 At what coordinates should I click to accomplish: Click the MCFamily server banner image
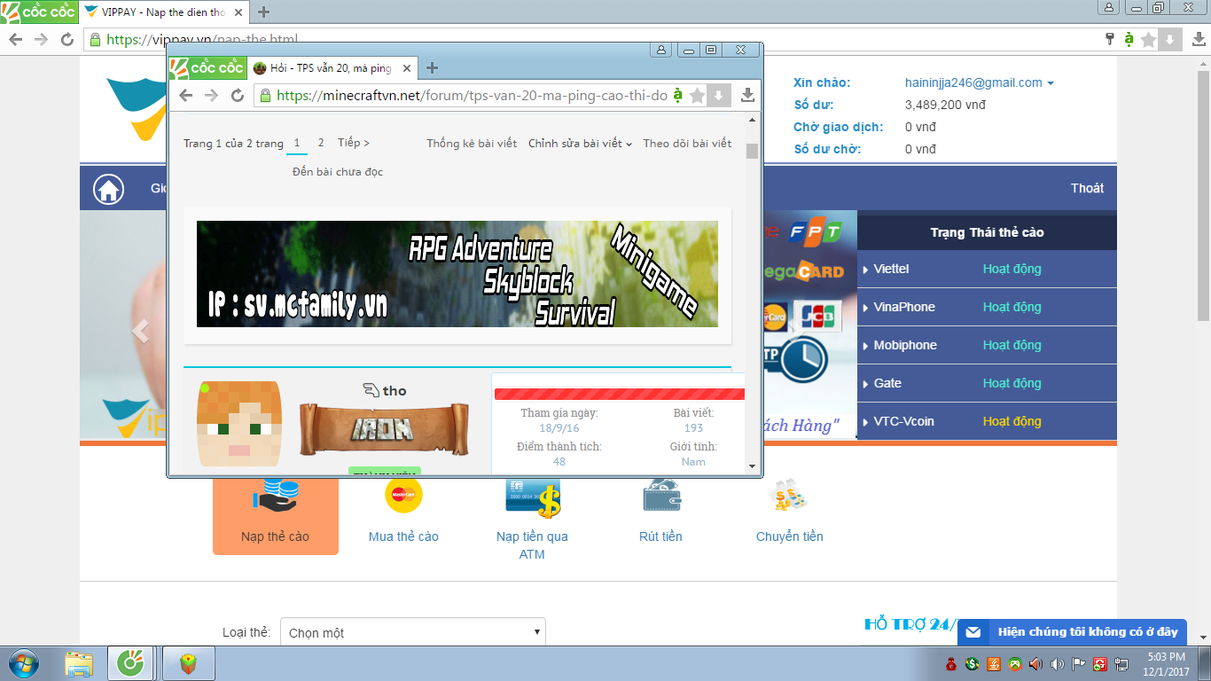[x=457, y=274]
